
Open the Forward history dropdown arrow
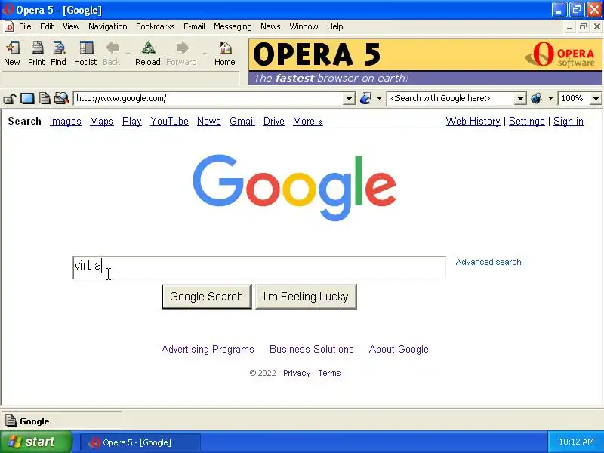[x=205, y=54]
